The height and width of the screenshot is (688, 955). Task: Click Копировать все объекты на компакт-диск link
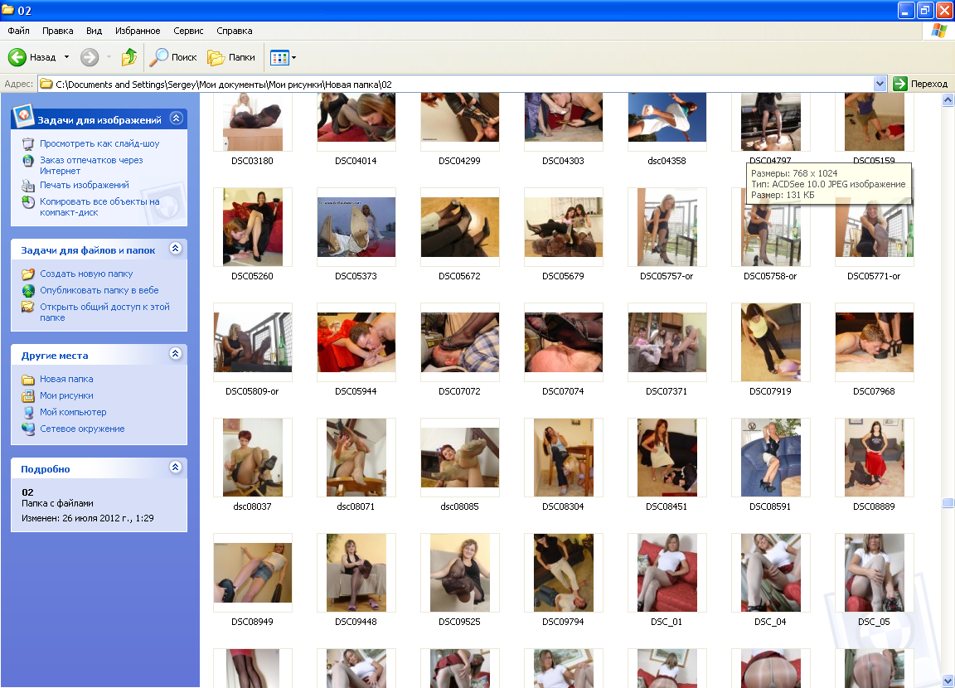coord(99,207)
